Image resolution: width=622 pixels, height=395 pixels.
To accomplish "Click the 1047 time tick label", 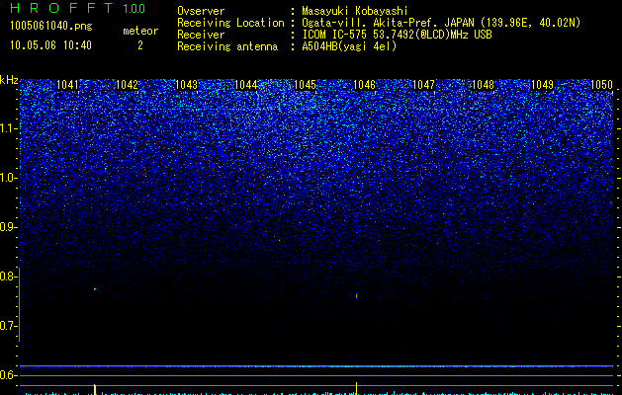I will tap(423, 85).
